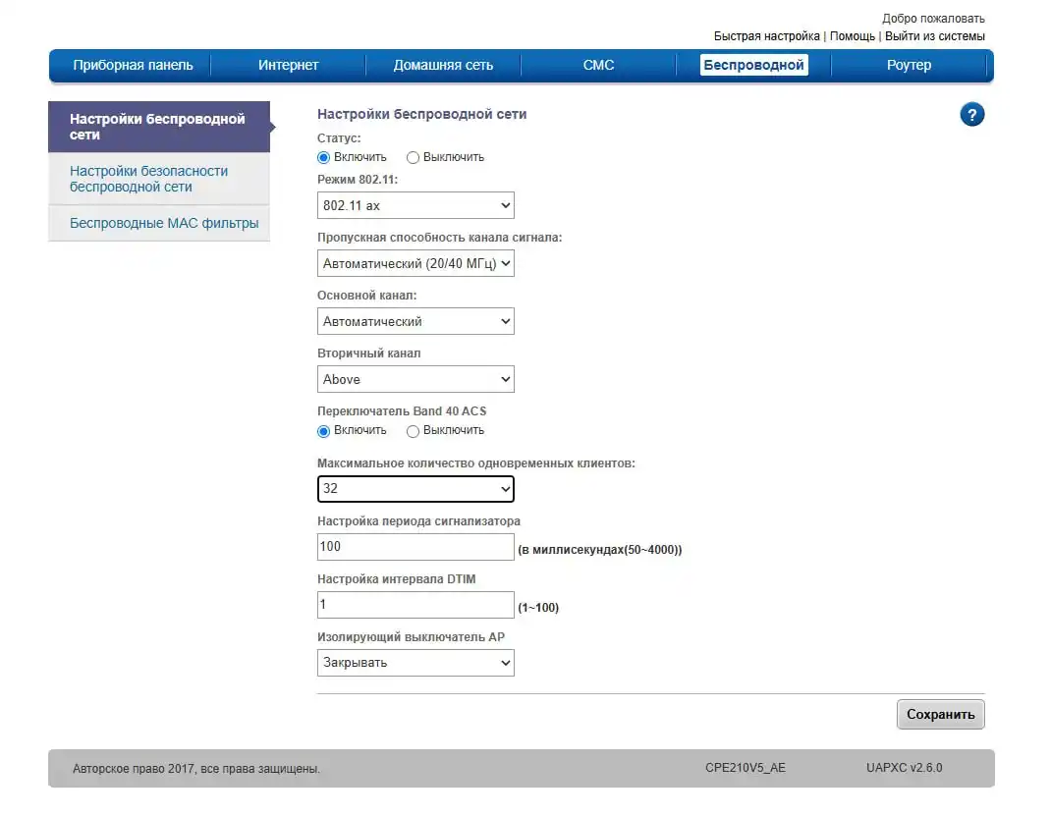Viewport: 1050px width, 816px height.
Task: Open the Основной канал dropdown
Action: [x=415, y=321]
